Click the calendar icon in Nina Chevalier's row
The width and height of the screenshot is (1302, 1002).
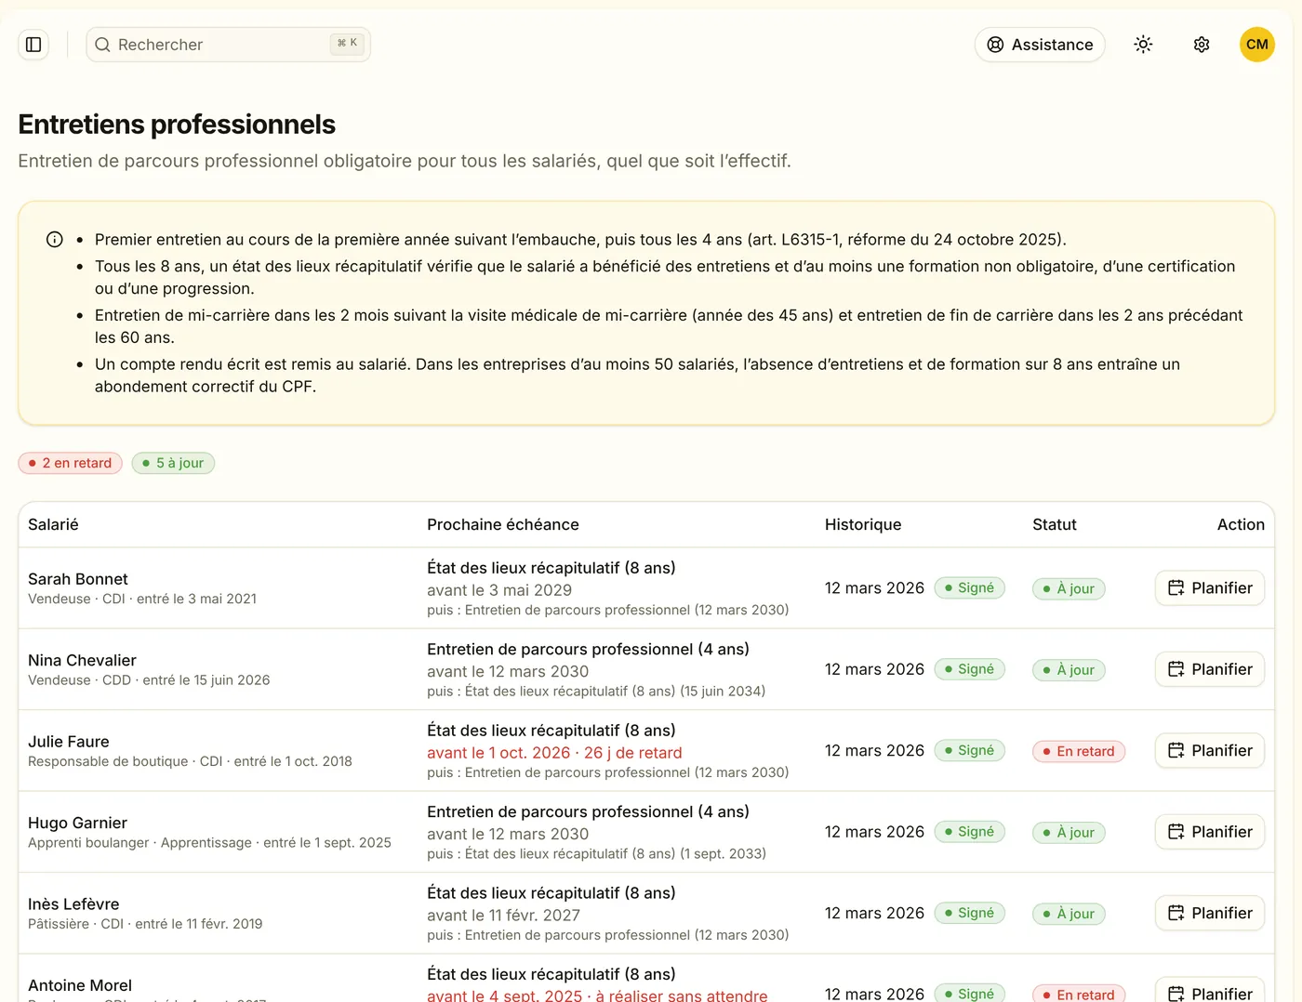[1176, 669]
